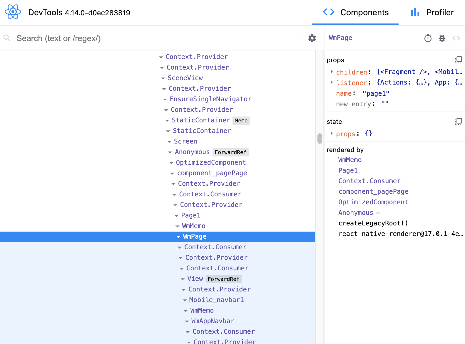Click the view source code brackets icon

456,38
